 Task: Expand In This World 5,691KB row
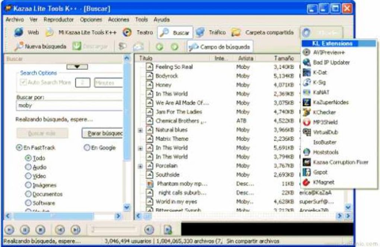140,148
